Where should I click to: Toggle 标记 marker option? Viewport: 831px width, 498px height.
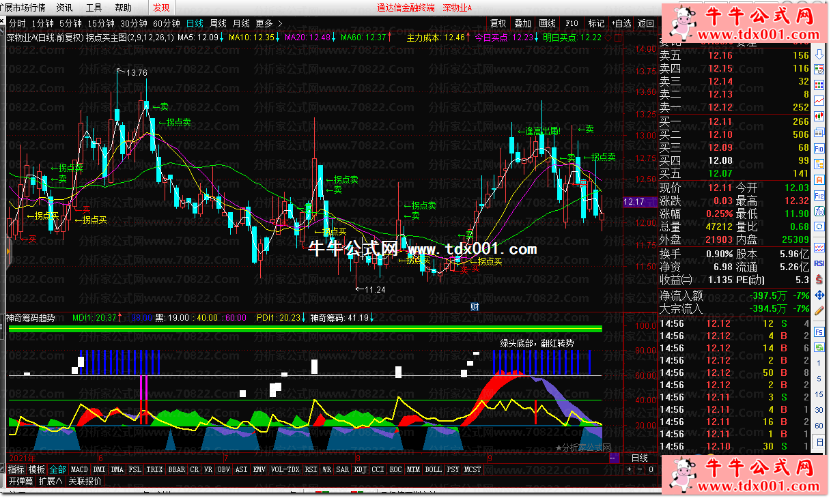596,23
